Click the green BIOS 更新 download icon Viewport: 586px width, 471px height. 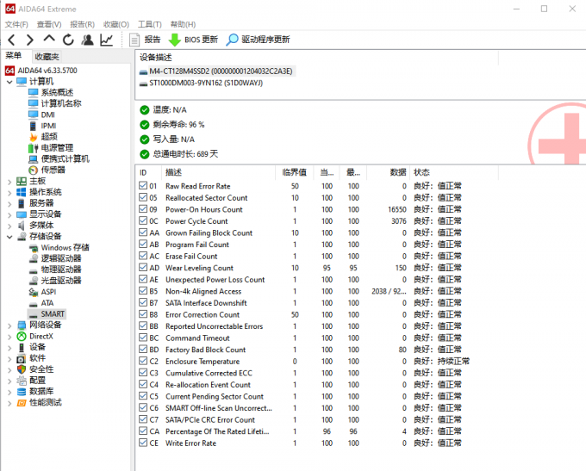(x=175, y=40)
